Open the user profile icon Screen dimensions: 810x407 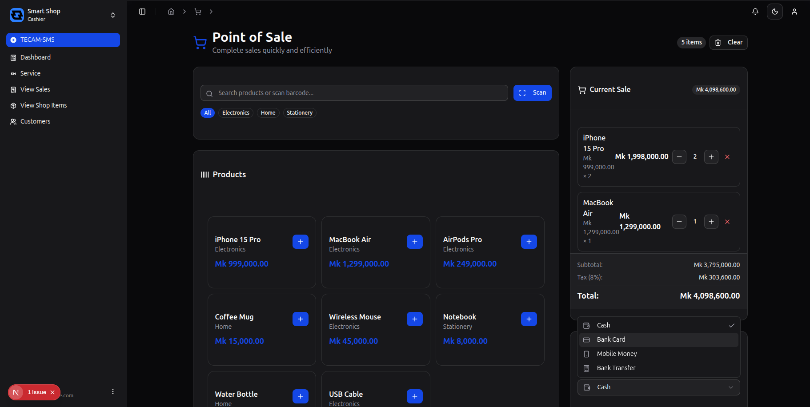click(794, 12)
